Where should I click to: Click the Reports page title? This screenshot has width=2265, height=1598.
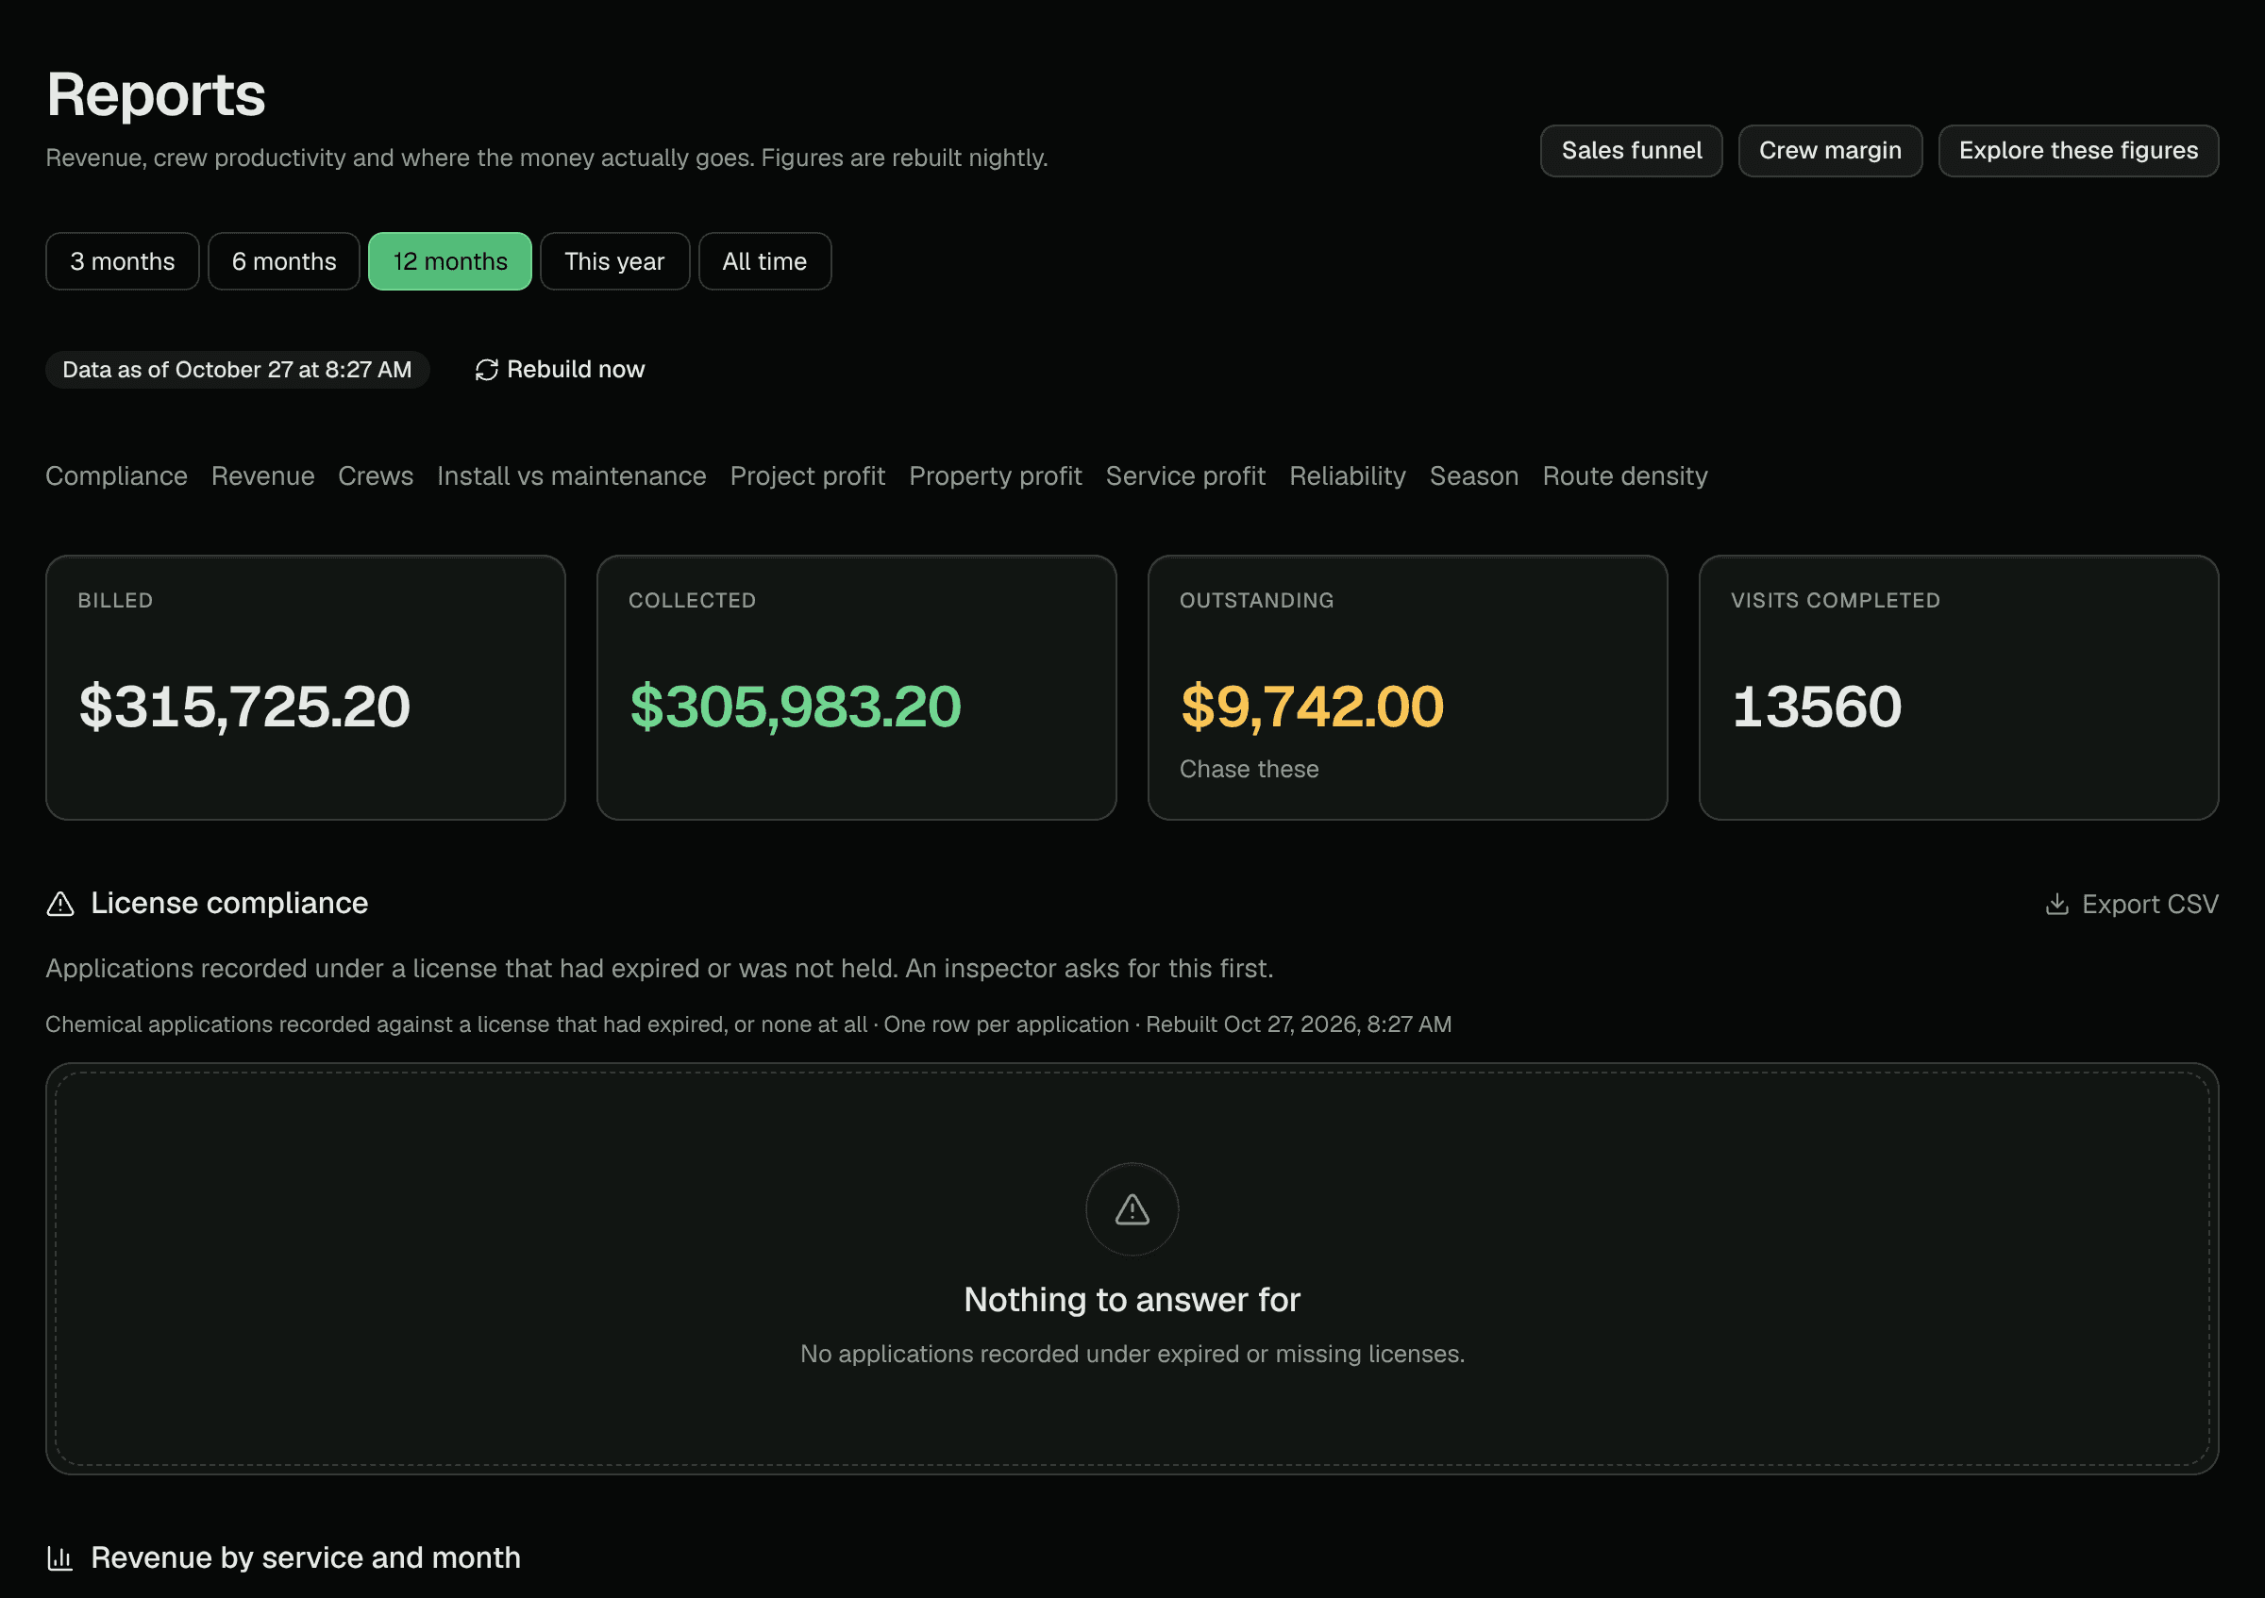click(156, 94)
